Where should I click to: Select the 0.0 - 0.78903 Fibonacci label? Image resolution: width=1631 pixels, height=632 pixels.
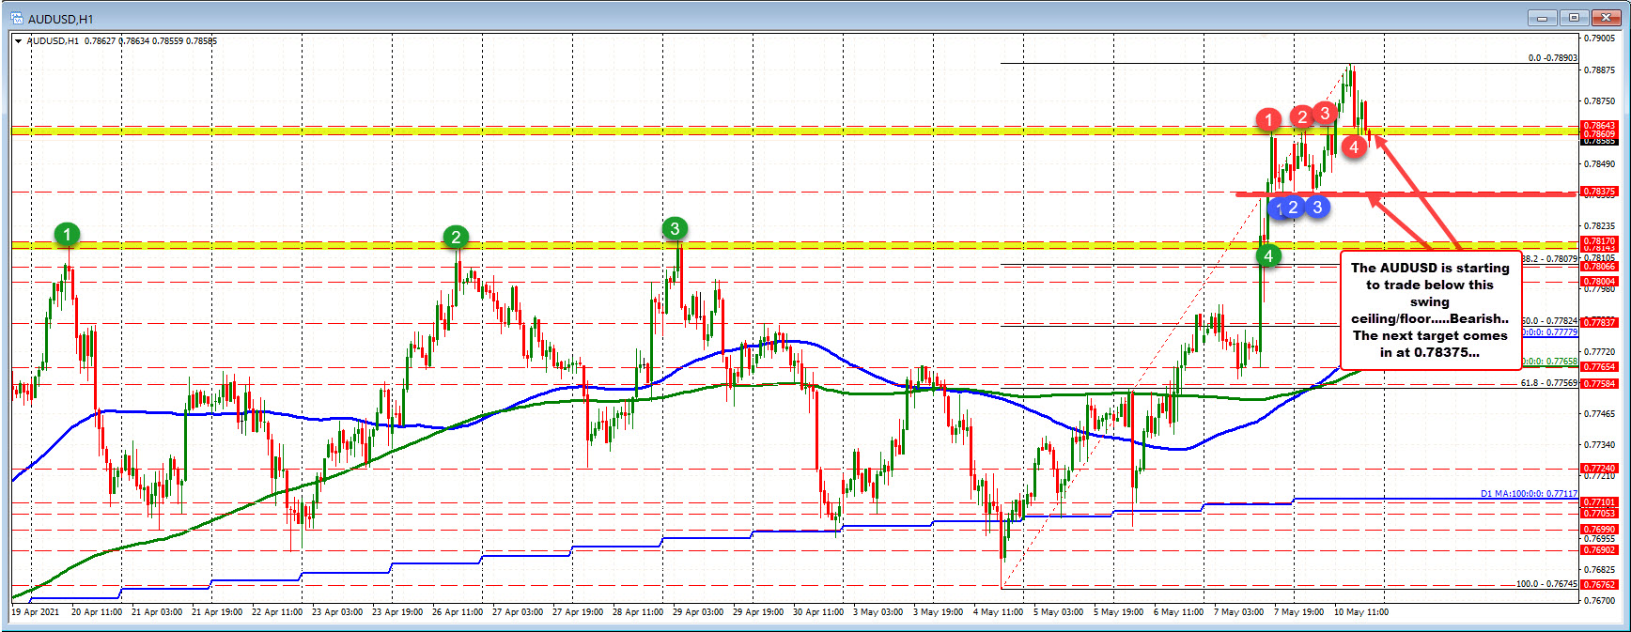coord(1552,58)
